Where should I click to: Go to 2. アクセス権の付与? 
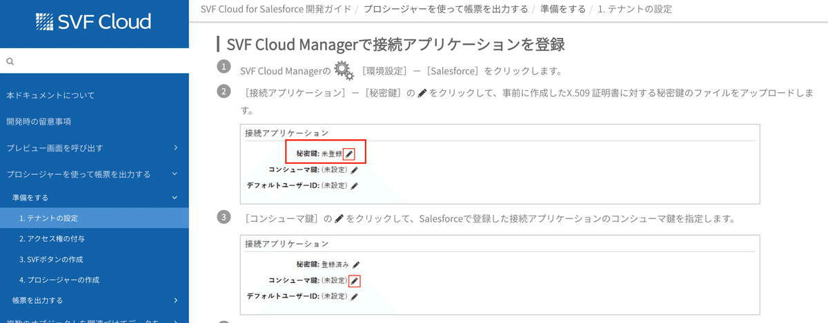(x=52, y=238)
